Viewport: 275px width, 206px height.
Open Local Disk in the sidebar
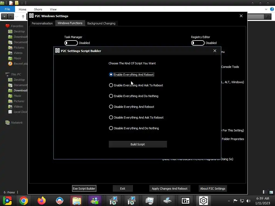coord(18,112)
